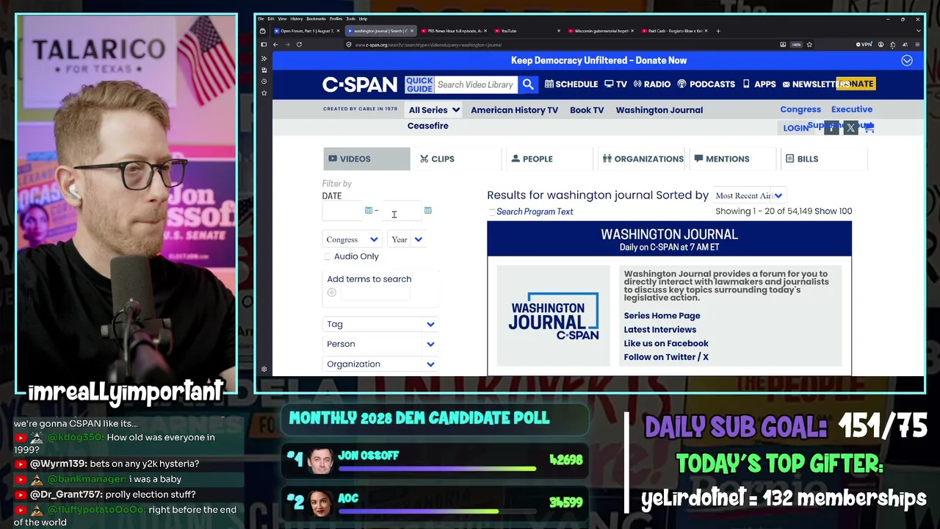Close the YouTube tab
This screenshot has width=940, height=529.
[x=559, y=31]
